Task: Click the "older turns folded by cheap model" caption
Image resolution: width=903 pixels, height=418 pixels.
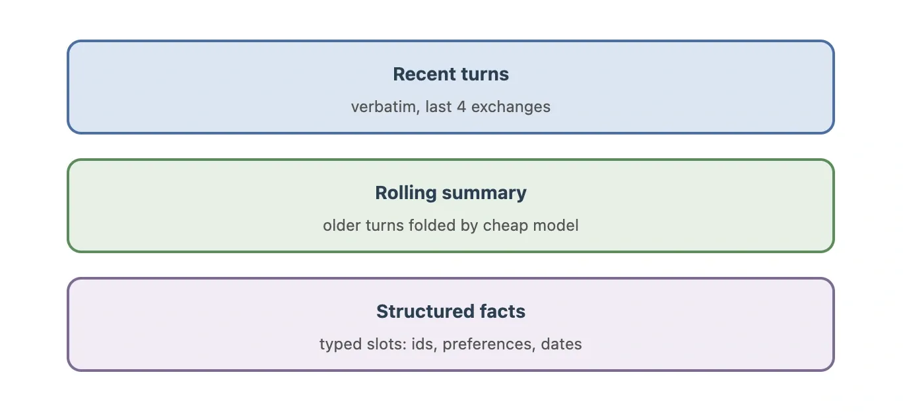Action: coord(451,225)
